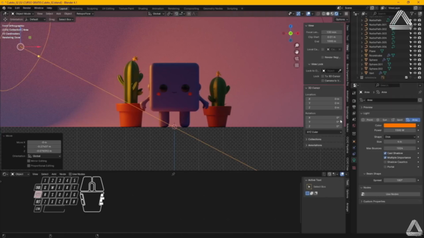The height and width of the screenshot is (238, 424).
Task: Open the Object Mode dropdown
Action: (x=22, y=14)
